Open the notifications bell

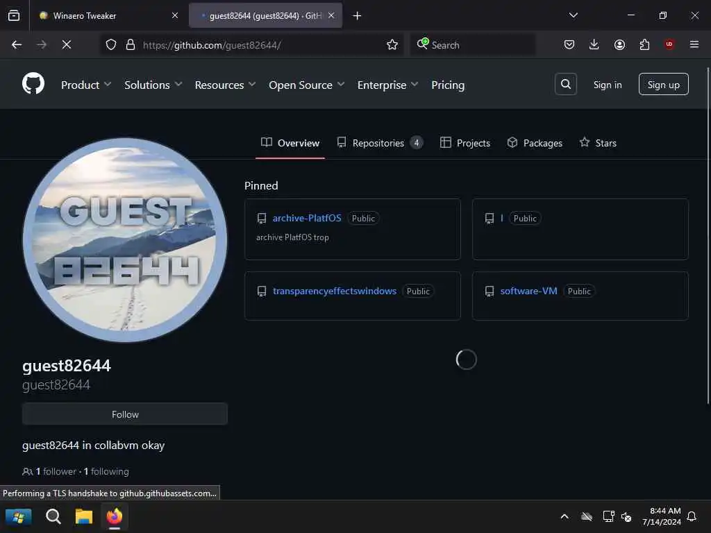point(692,516)
